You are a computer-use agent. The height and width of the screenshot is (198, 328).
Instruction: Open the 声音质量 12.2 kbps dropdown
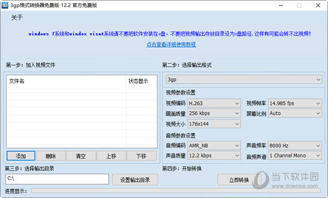[x=214, y=155]
